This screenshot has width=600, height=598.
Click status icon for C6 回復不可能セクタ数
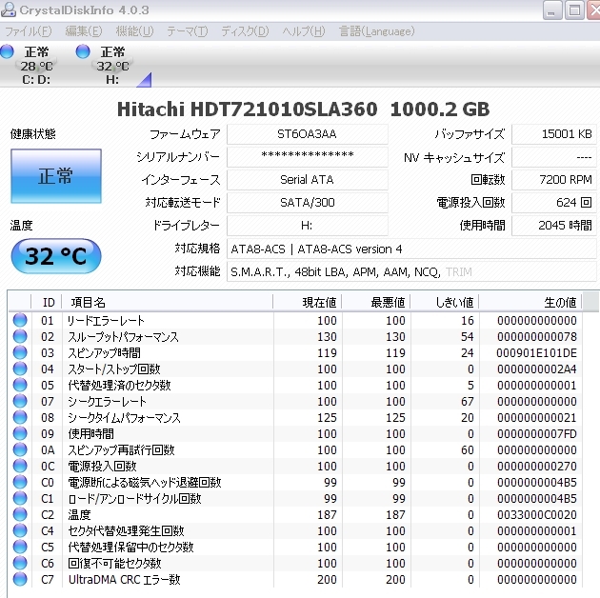pos(20,563)
